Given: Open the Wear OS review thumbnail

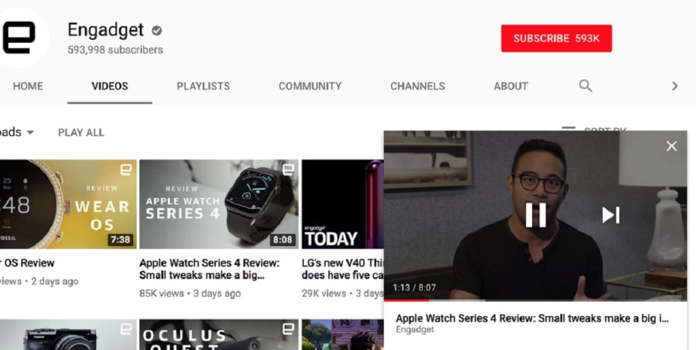Looking at the screenshot, I should [x=68, y=204].
